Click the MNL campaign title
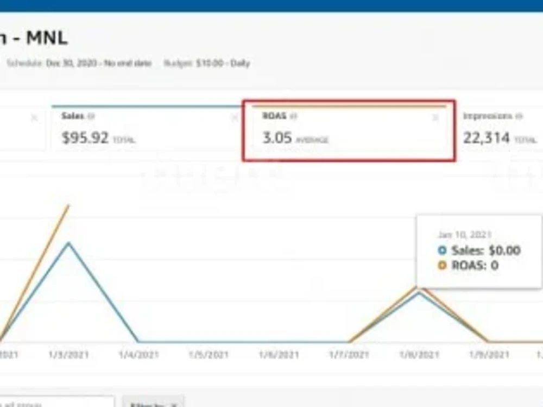This screenshot has height=407, width=543. tap(34, 37)
